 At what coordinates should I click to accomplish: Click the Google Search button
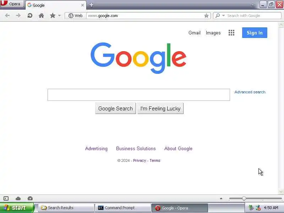[x=116, y=109]
